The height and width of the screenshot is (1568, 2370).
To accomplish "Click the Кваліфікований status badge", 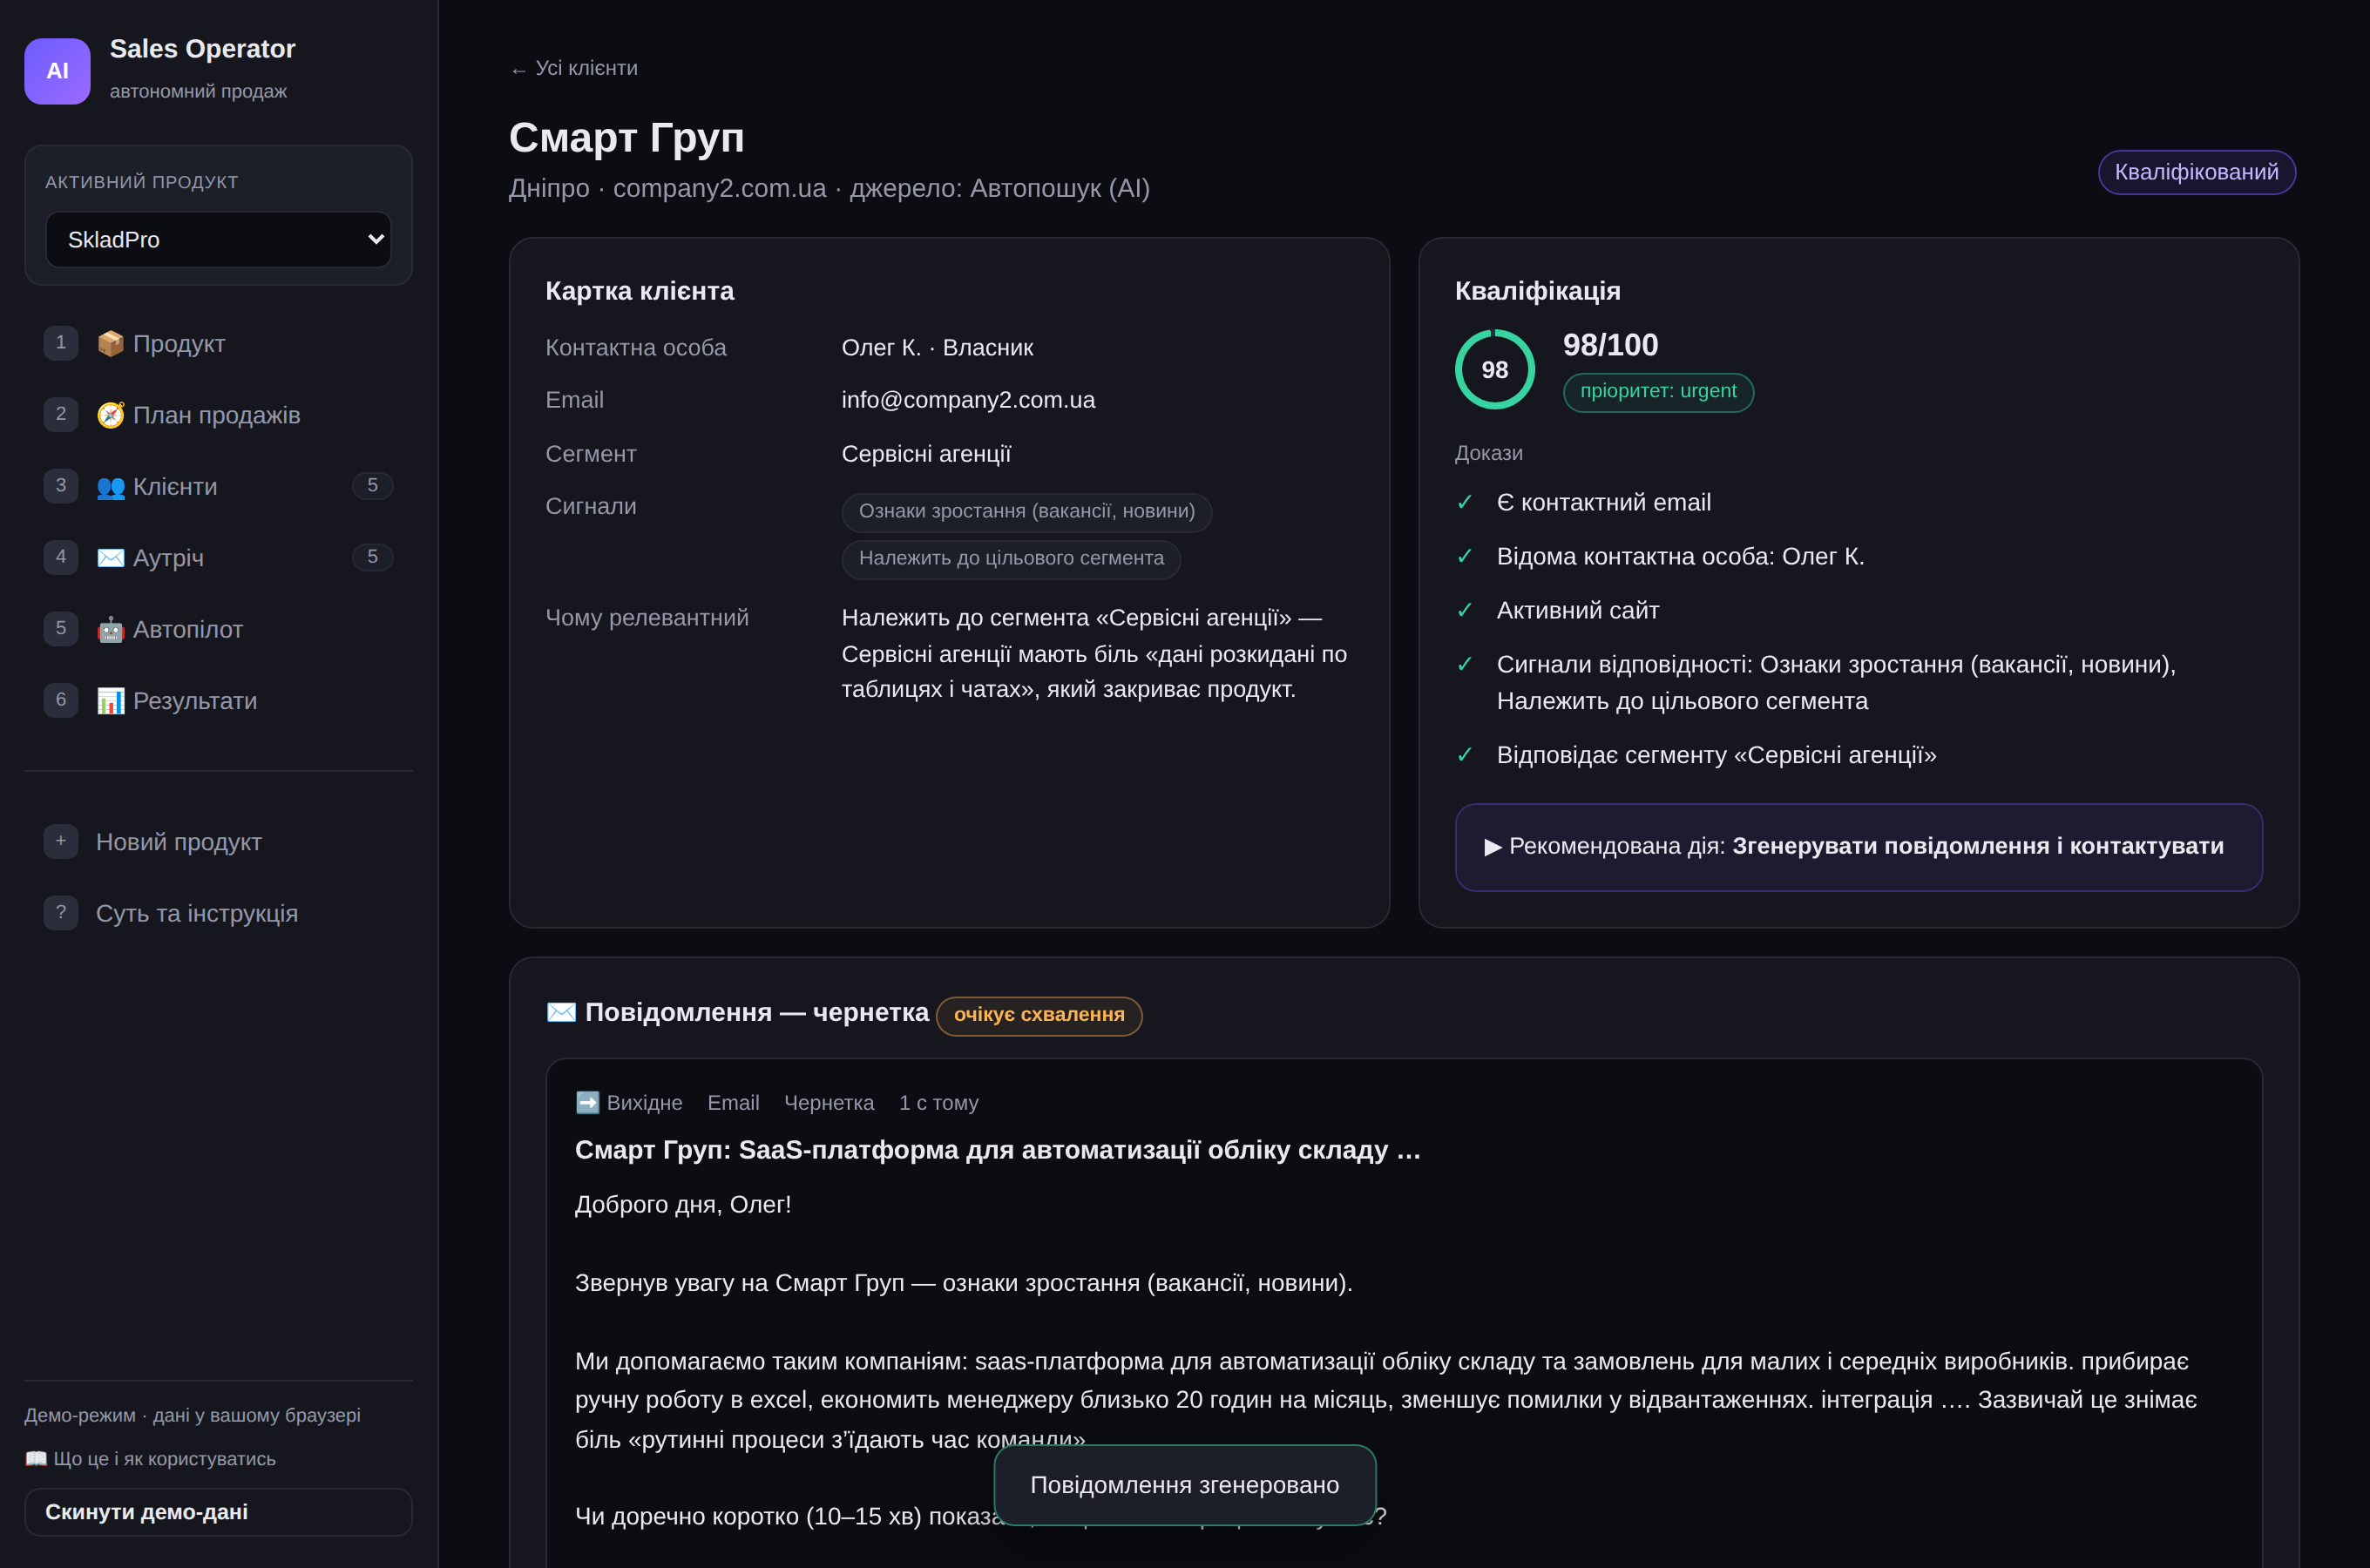I will pyautogui.click(x=2196, y=172).
